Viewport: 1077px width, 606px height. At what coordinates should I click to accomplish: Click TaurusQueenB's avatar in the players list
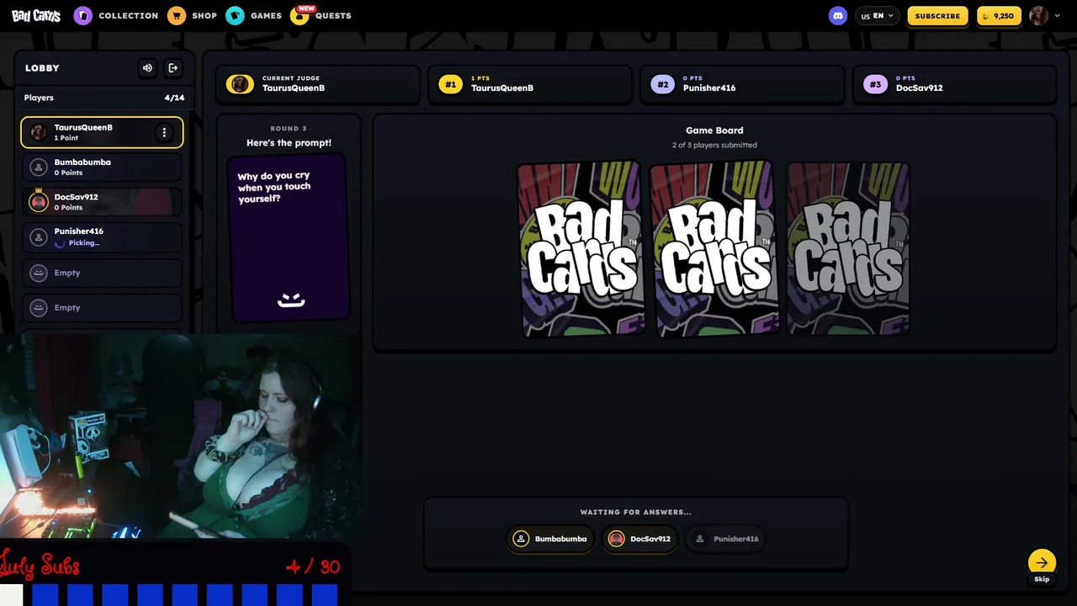tap(38, 132)
